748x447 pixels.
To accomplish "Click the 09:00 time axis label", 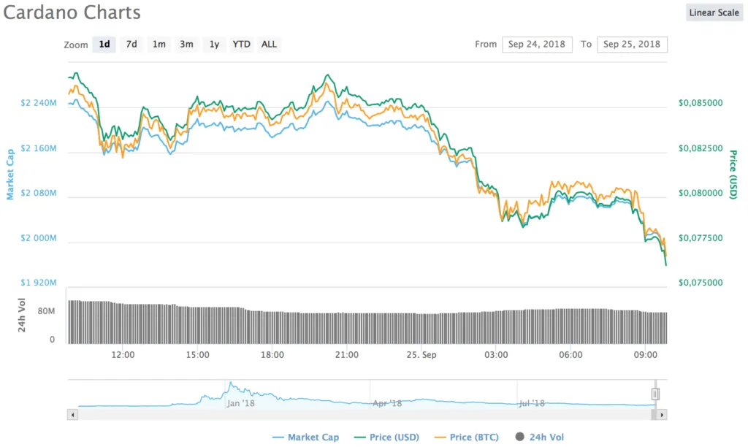I will pyautogui.click(x=646, y=355).
